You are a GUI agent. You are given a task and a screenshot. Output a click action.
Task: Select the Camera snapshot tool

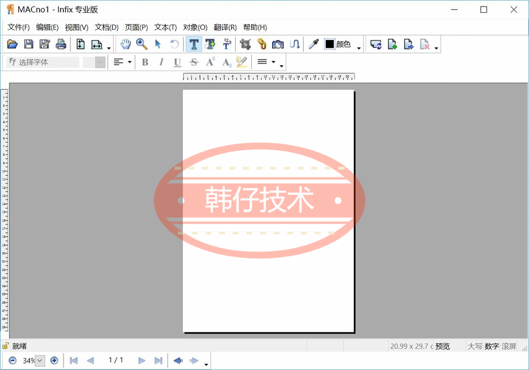pos(278,44)
